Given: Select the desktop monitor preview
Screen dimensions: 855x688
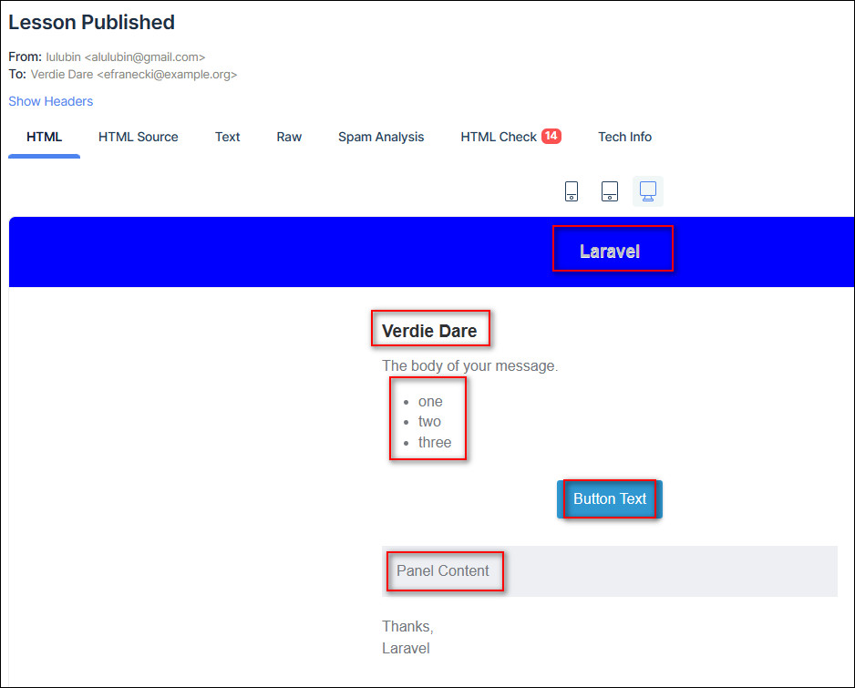Looking at the screenshot, I should 648,191.
